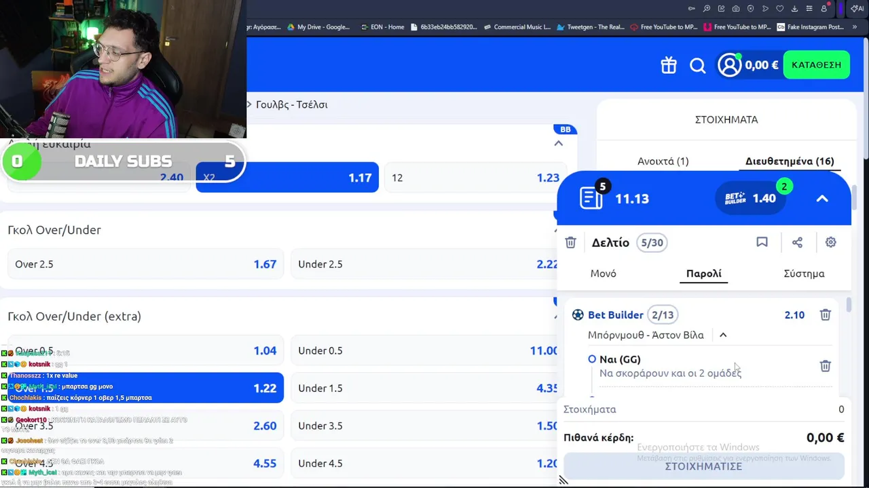Deselect the X2 double chance at 1.17
The height and width of the screenshot is (488, 869).
(287, 178)
